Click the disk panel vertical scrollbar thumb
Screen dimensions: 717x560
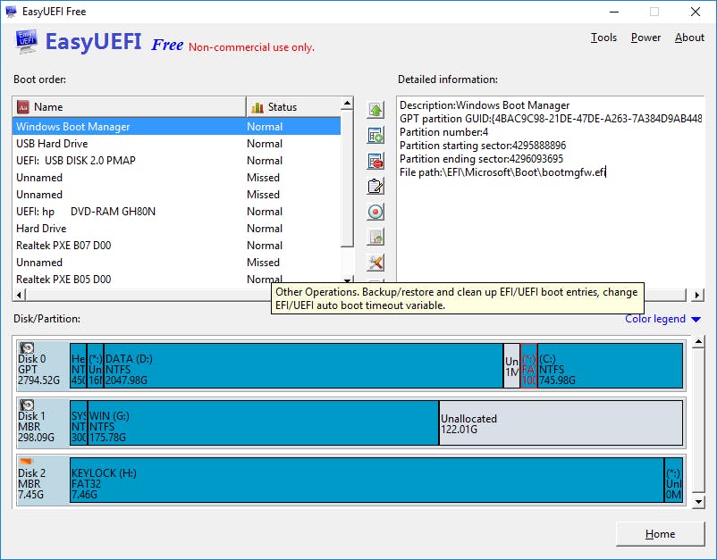(698, 421)
